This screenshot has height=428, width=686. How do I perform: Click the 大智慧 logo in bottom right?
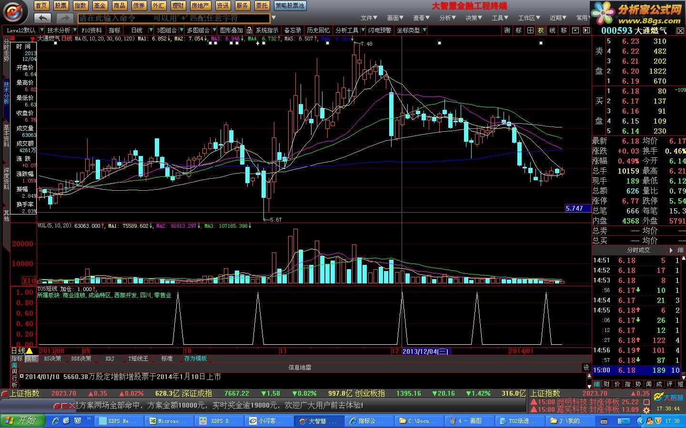coord(668,397)
